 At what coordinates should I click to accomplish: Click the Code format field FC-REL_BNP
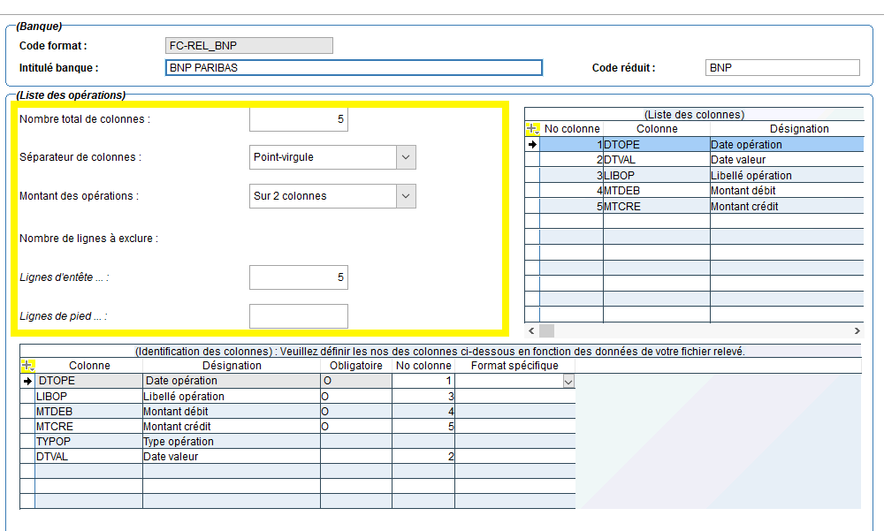pos(249,46)
